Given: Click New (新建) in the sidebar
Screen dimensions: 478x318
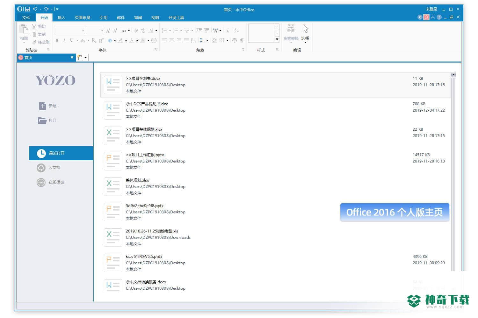Looking at the screenshot, I should point(48,106).
